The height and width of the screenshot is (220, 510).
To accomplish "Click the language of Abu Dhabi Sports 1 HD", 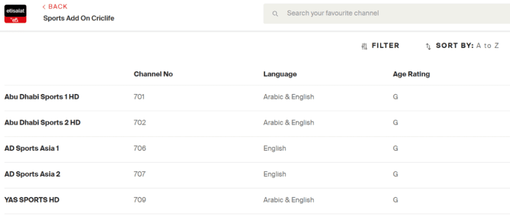I will pos(289,97).
